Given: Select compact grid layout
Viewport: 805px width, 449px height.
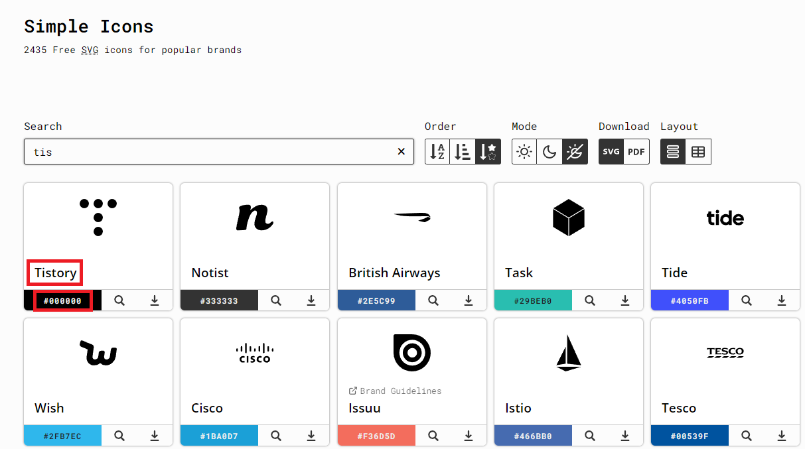Looking at the screenshot, I should pyautogui.click(x=698, y=152).
